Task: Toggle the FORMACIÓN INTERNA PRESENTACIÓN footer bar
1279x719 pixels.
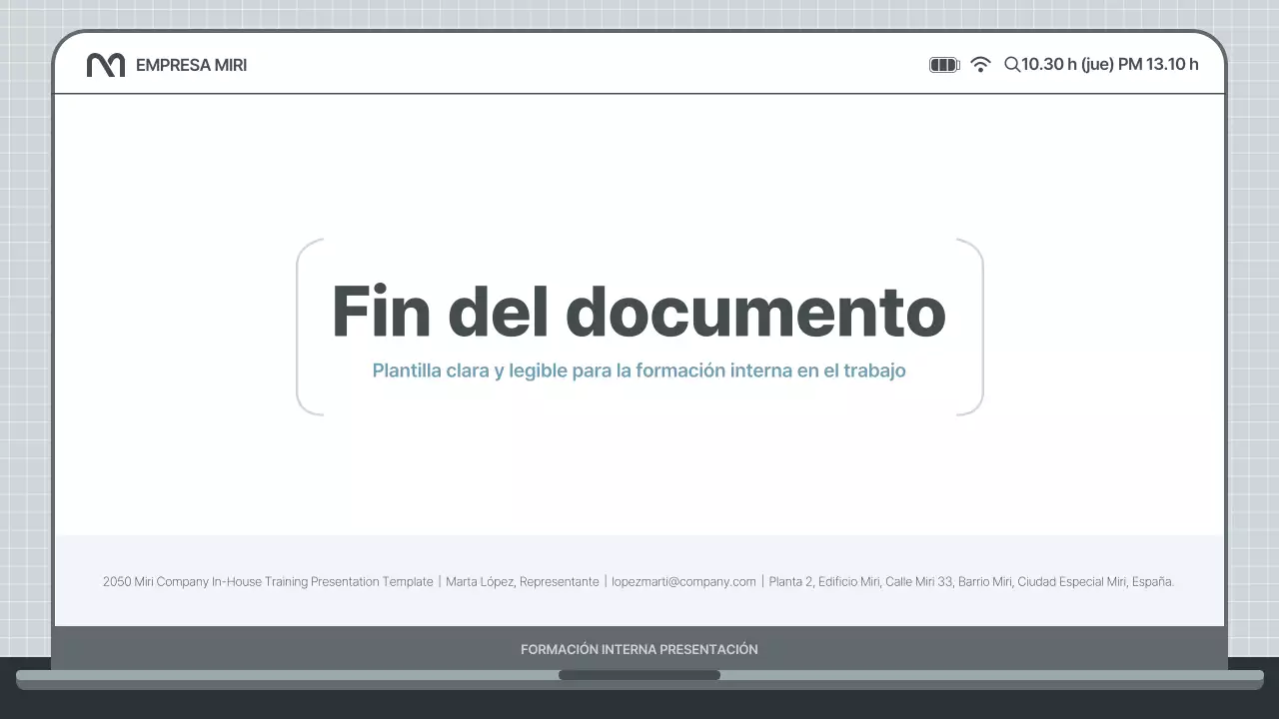Action: click(x=639, y=648)
